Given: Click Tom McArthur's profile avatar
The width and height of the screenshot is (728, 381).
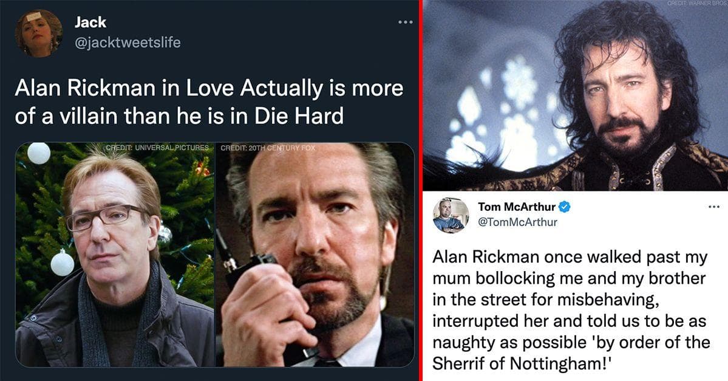Looking at the screenshot, I should tap(451, 215).
